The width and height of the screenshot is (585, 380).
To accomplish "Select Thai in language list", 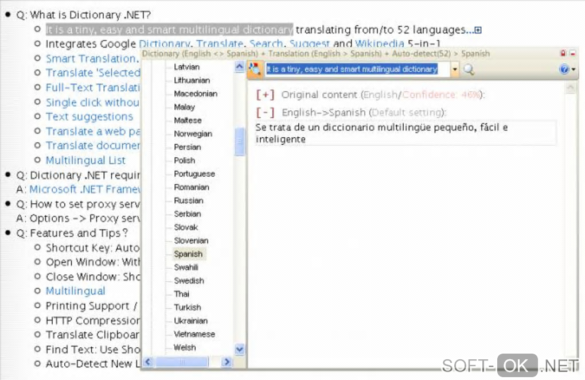I will coord(182,294).
